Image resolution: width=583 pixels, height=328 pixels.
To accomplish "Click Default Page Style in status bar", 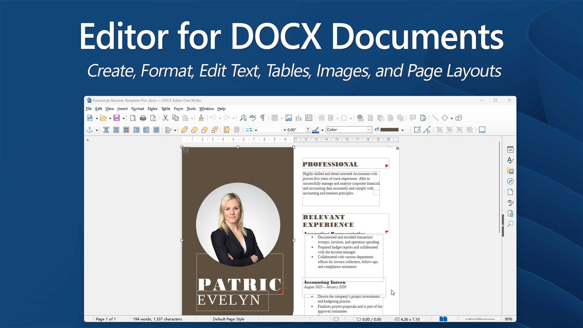I will [x=228, y=319].
